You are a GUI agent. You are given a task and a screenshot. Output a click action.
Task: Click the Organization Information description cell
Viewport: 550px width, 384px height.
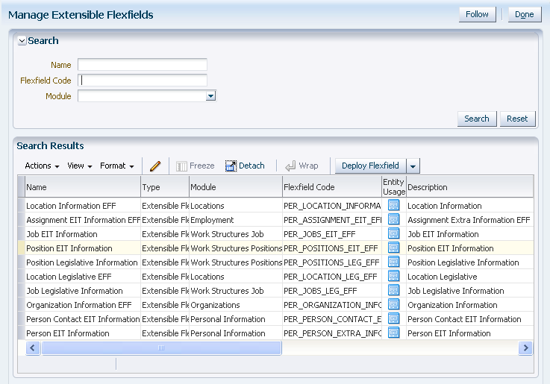tap(470, 305)
